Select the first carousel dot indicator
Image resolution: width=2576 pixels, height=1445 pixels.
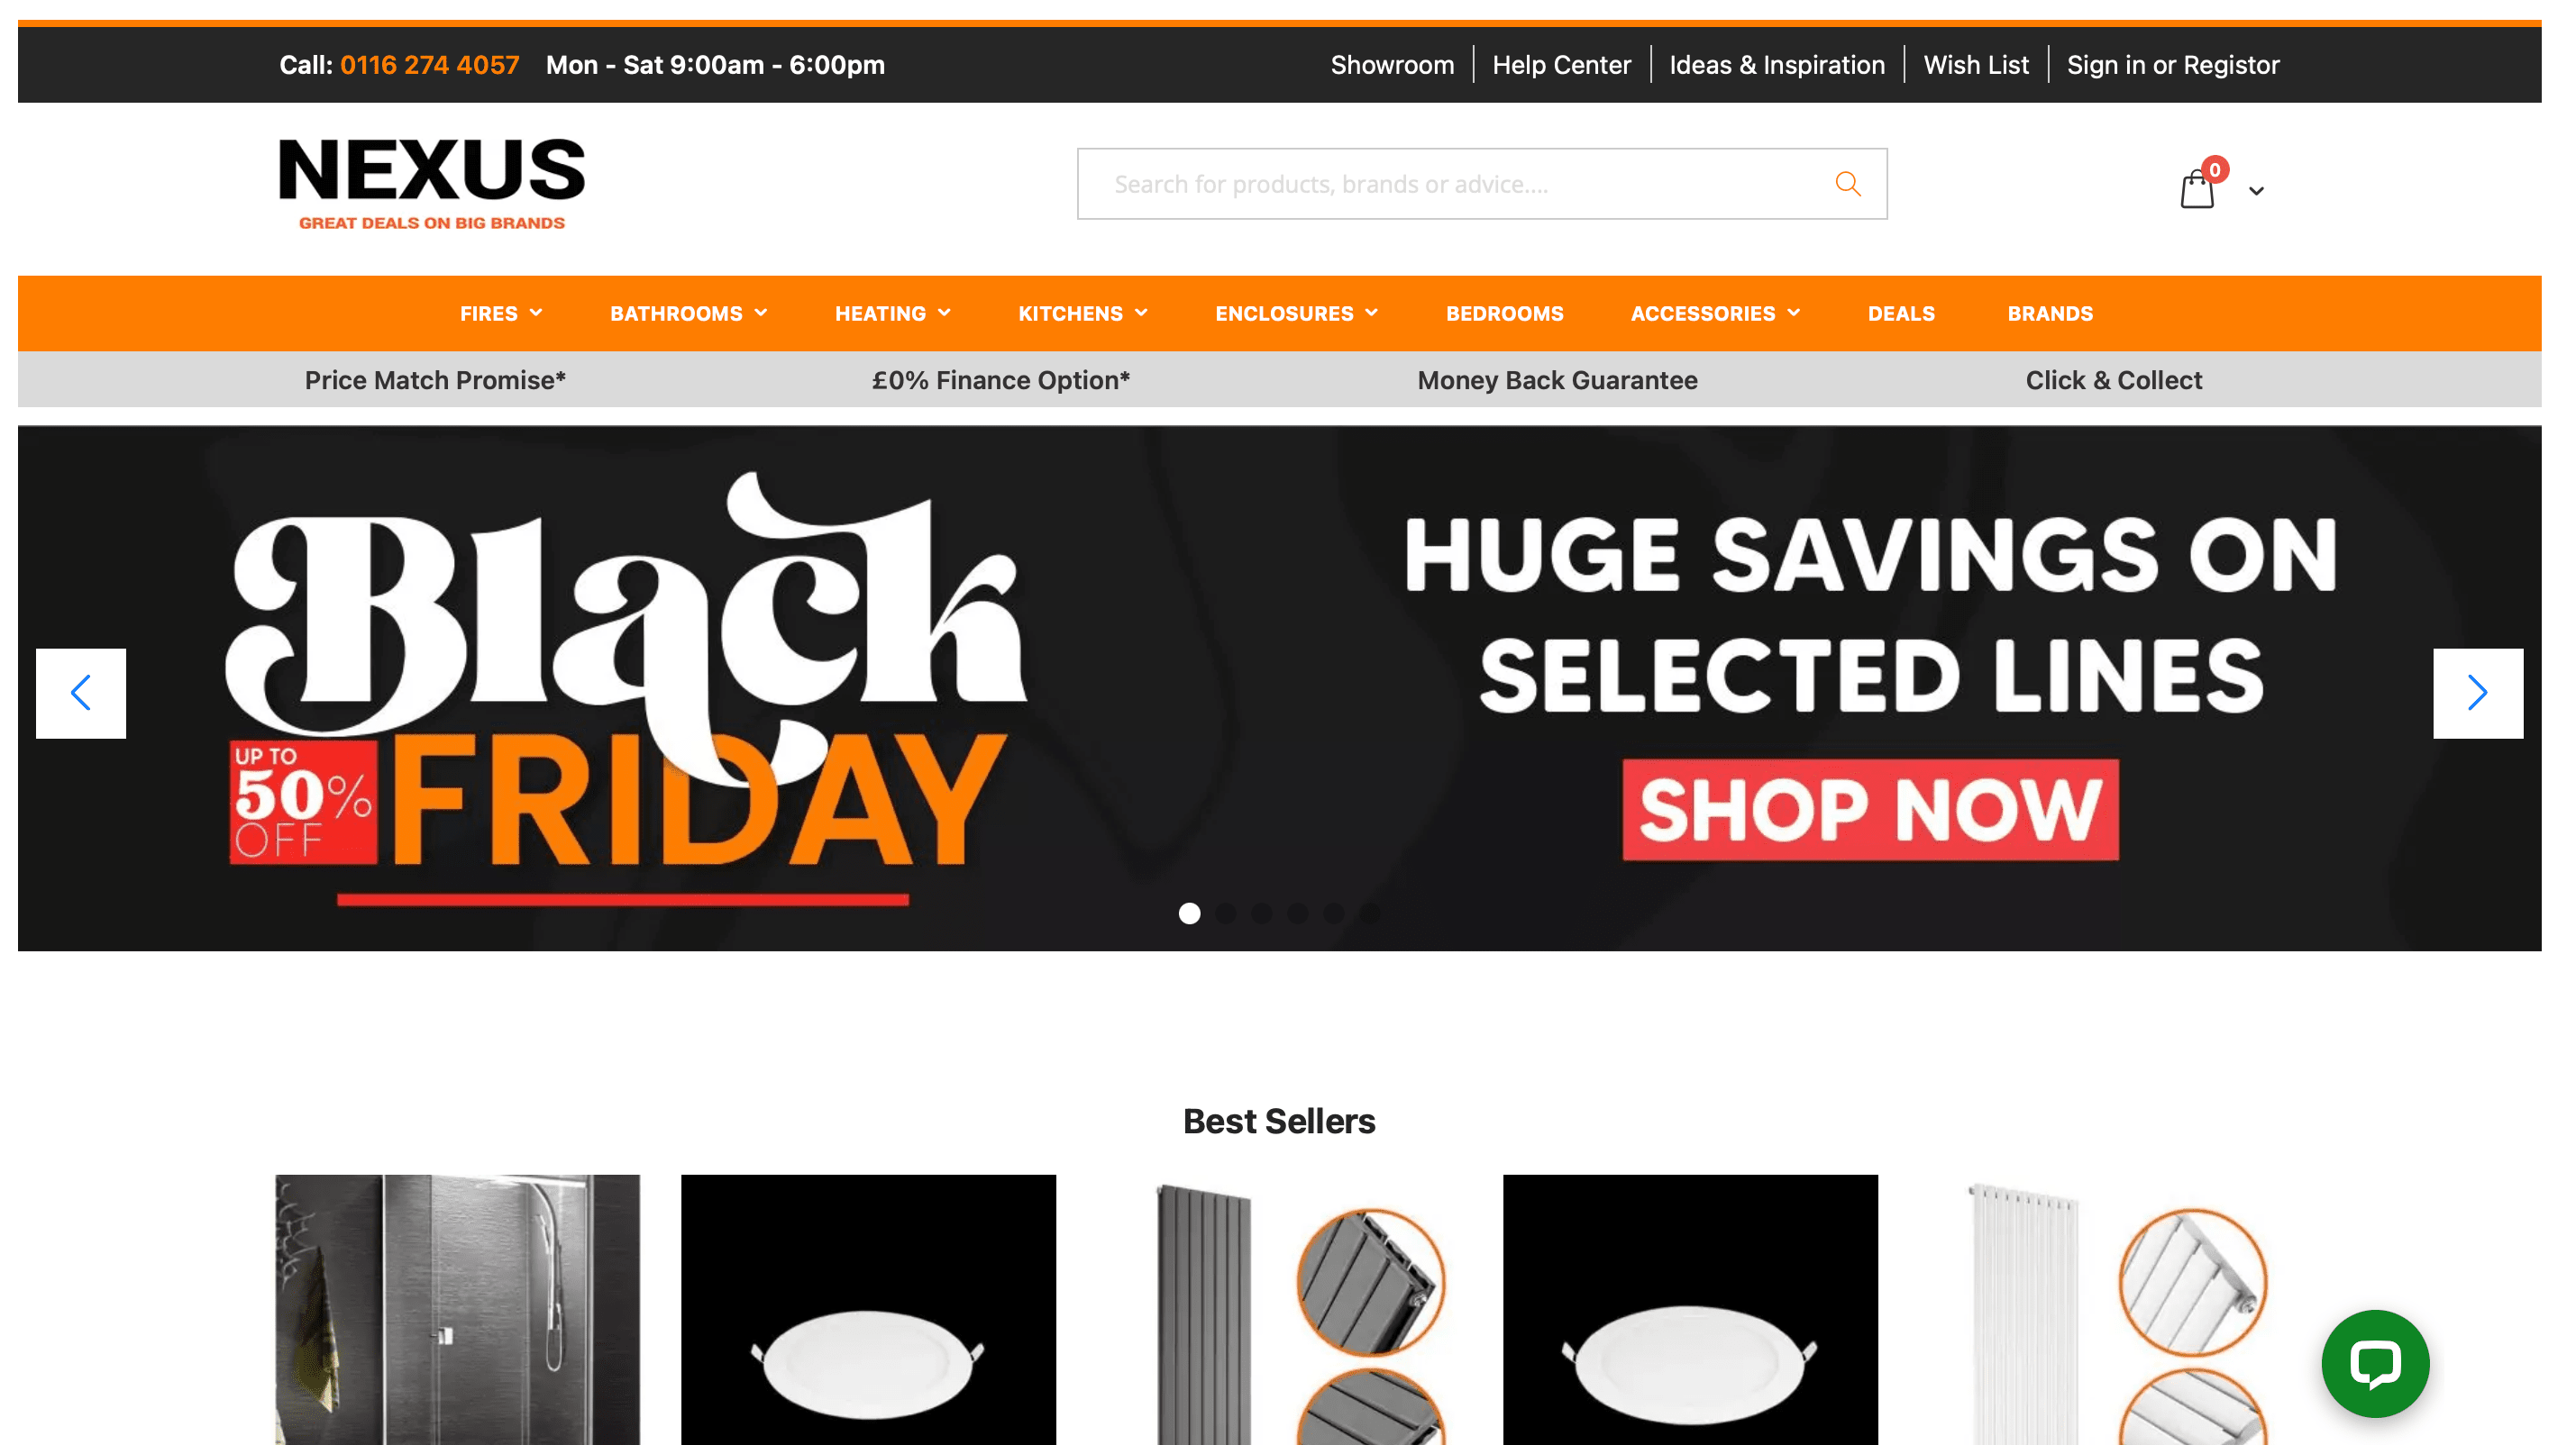coord(1189,913)
